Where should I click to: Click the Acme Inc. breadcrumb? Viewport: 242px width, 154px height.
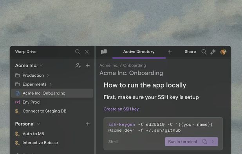coord(108,65)
